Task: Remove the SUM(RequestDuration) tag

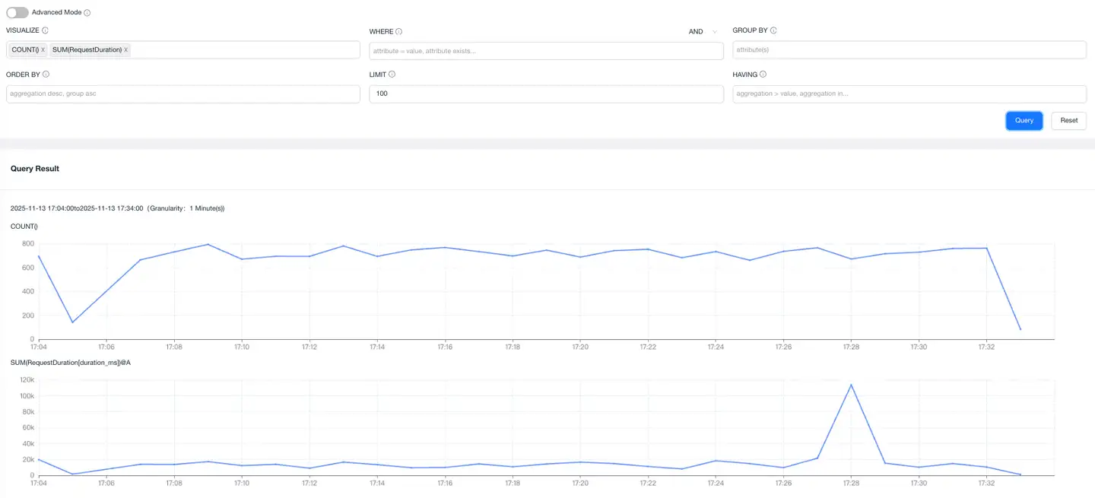Action: pos(126,49)
